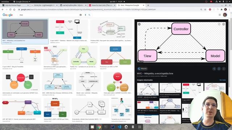Save the previewed image to collection
This screenshot has height=130, width=232.
(x=219, y=69)
